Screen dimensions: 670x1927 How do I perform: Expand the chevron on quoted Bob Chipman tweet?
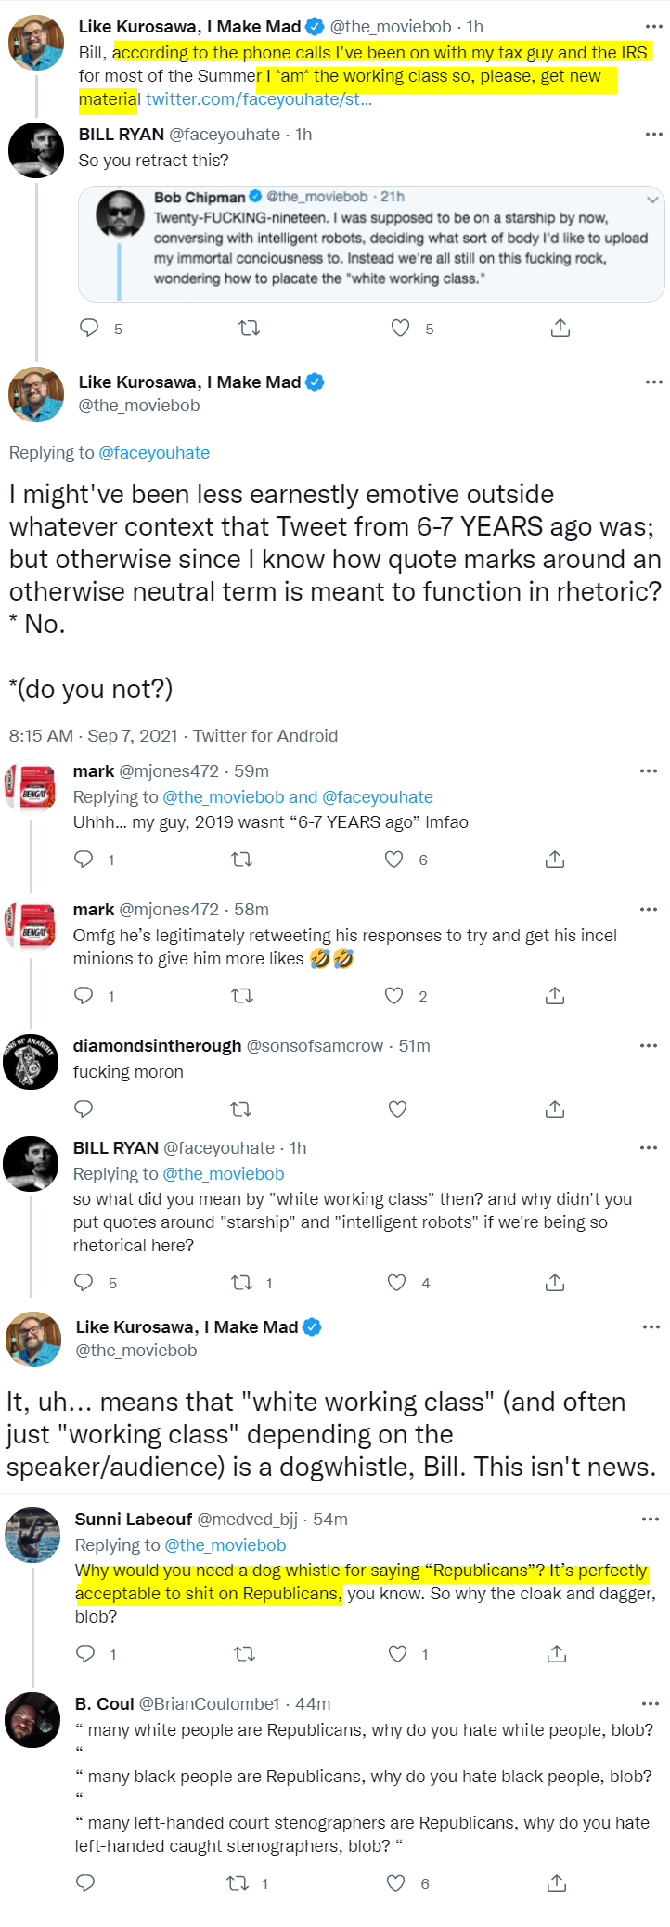(x=652, y=199)
